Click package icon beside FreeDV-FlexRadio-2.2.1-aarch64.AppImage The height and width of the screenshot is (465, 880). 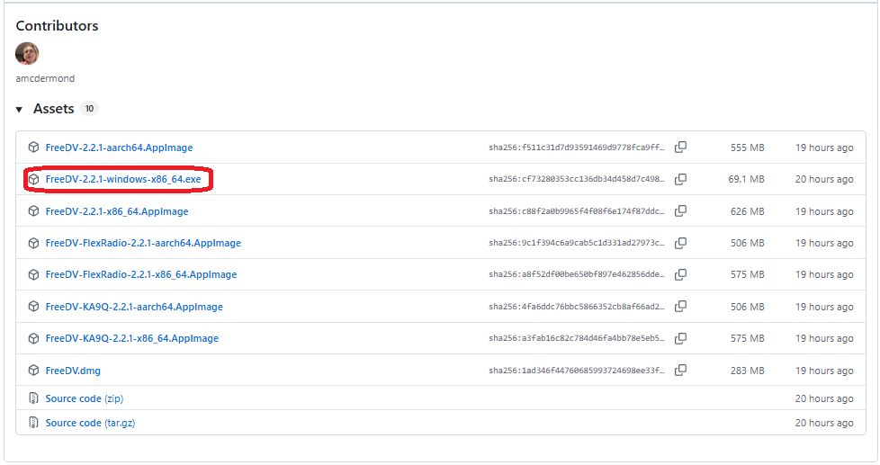(33, 243)
